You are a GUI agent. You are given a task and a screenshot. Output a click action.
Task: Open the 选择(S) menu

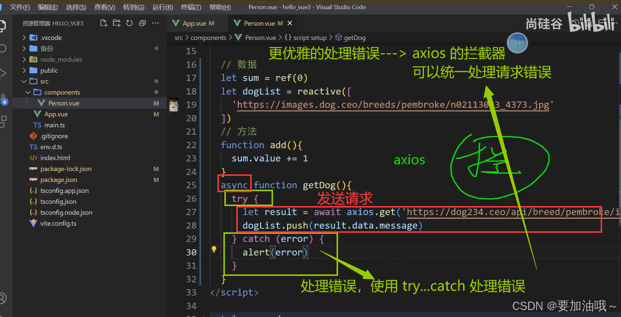pos(76,7)
